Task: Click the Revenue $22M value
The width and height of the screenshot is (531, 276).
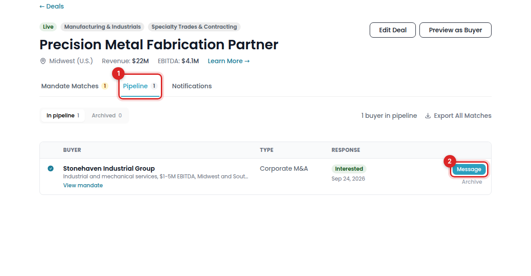Action: click(x=140, y=61)
